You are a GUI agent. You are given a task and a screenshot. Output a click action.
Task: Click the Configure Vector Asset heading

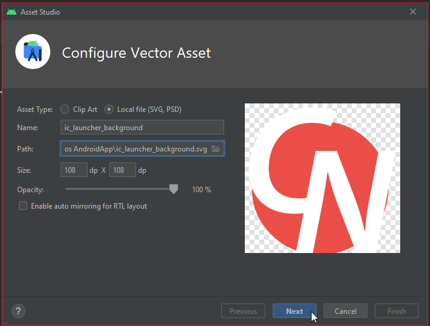[x=136, y=53]
